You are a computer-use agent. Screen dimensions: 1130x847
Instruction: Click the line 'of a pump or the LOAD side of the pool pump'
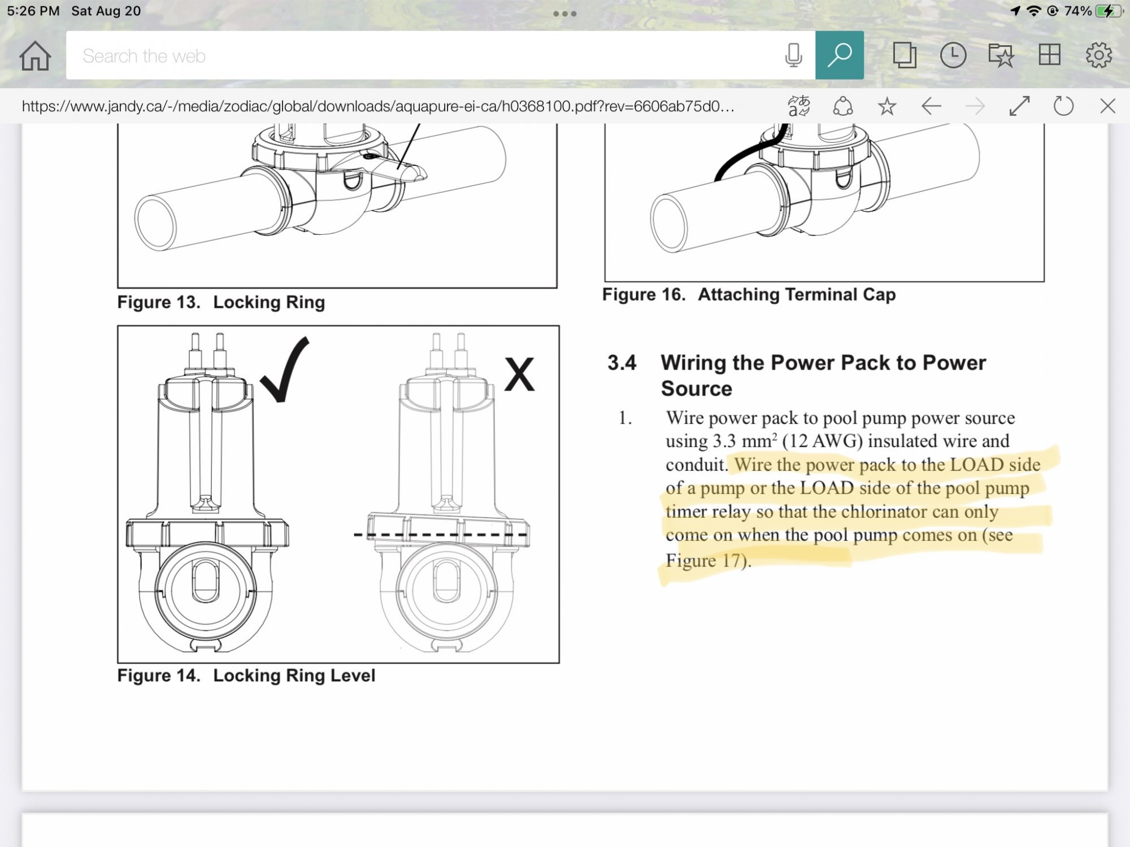click(847, 488)
